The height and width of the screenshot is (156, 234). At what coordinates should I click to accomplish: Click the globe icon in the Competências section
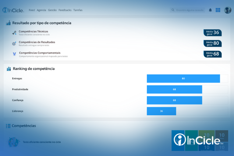pyautogui.click(x=13, y=142)
